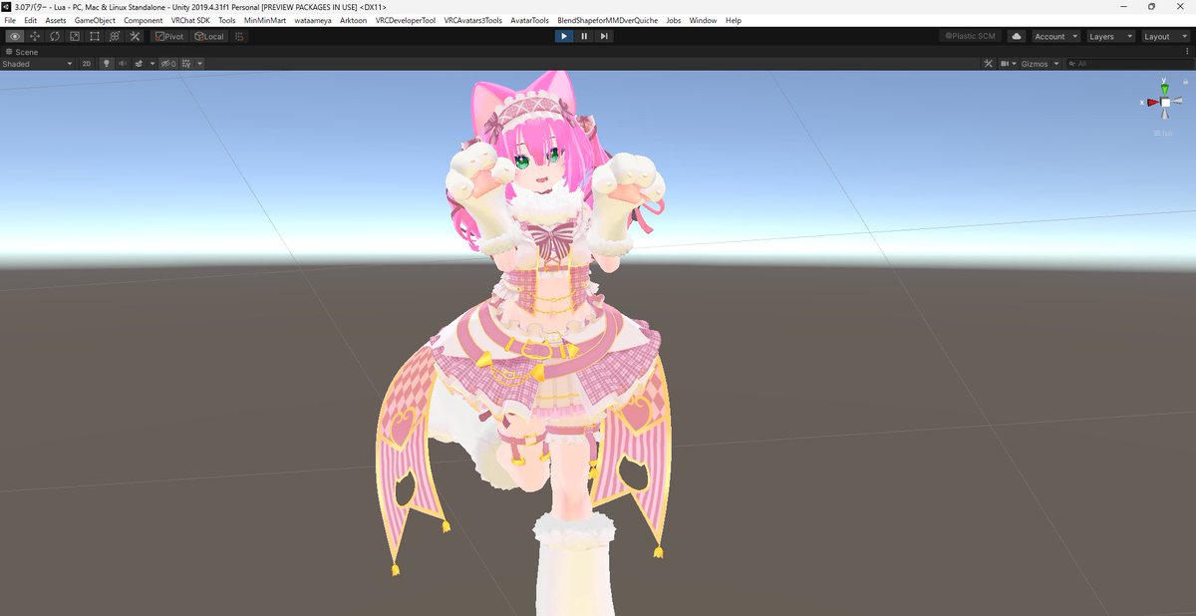Open the Window menu

[703, 20]
